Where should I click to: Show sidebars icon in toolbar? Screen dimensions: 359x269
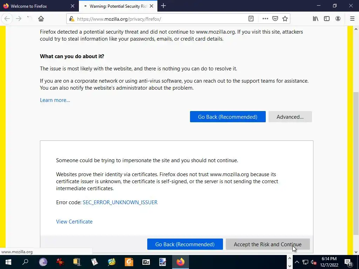[x=327, y=19]
